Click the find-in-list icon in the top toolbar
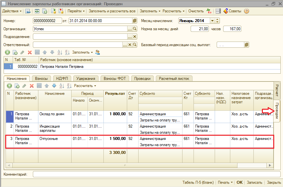283x187 pixels. (28, 11)
